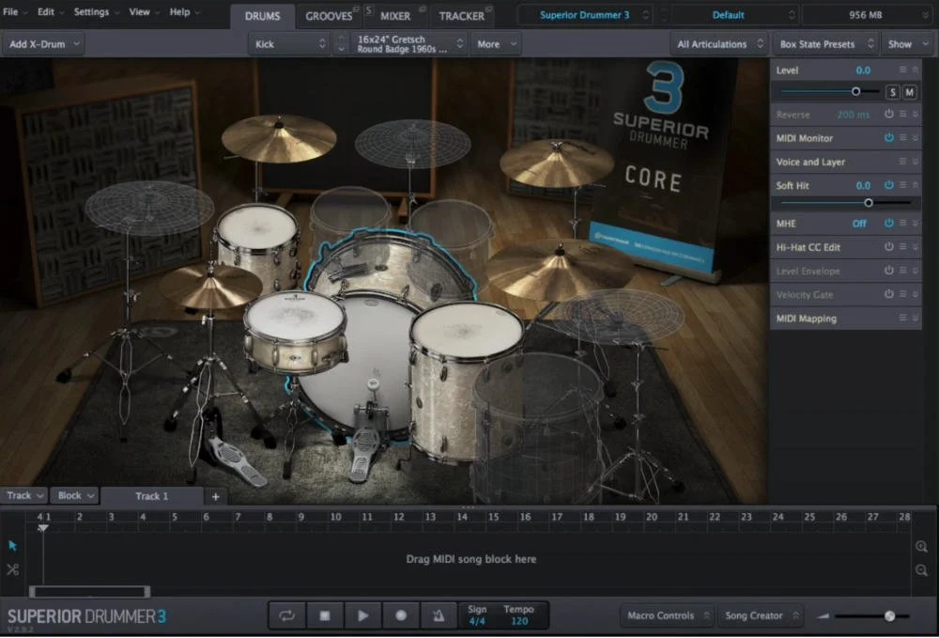
Task: Click the hi-hat foot pedal
Action: 237,461
